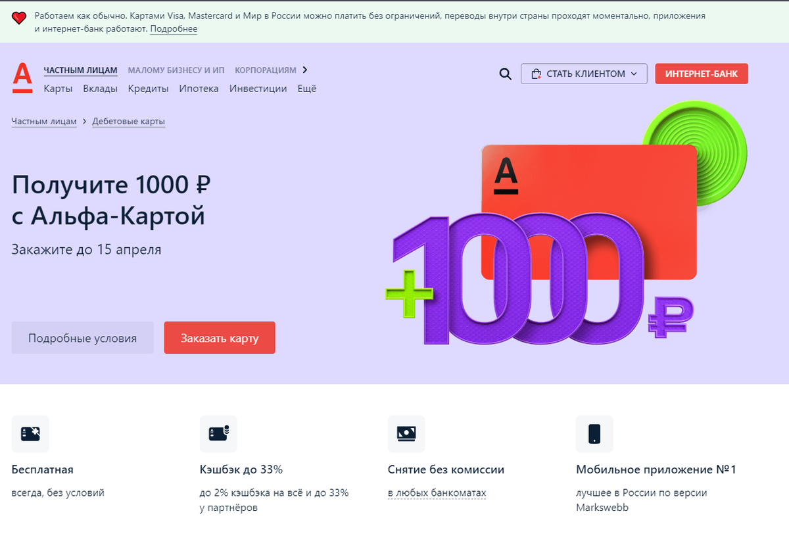Switch to the КОРПОРАЦИЯМ tab

(x=266, y=70)
